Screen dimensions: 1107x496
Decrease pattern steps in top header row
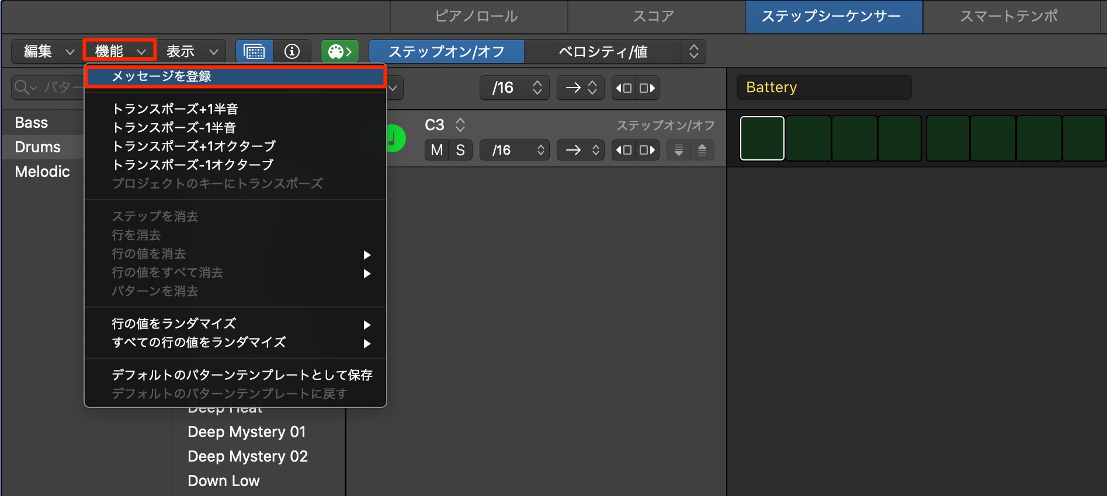tap(624, 88)
